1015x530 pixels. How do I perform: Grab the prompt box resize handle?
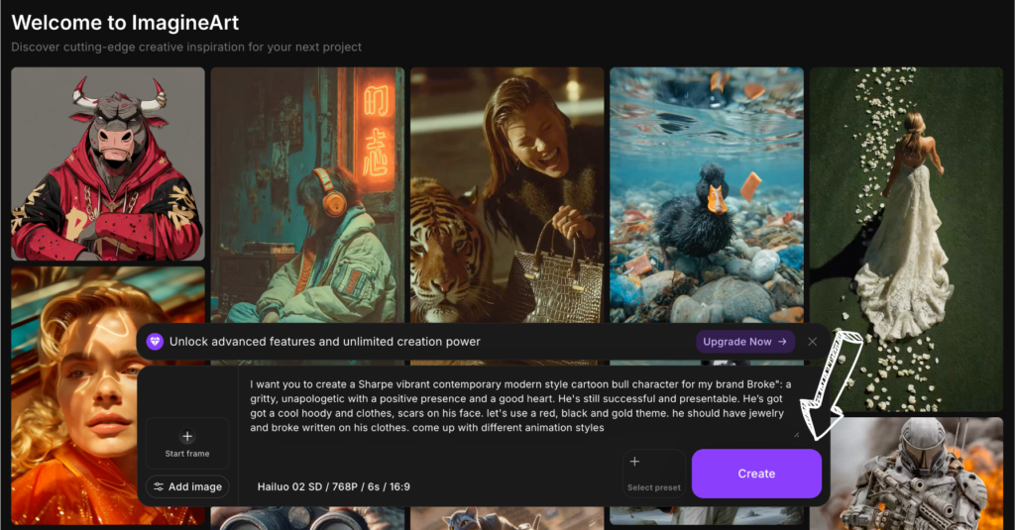tap(795, 433)
